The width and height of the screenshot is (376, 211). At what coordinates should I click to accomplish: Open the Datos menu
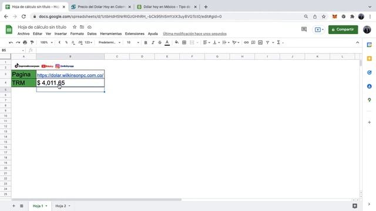[92, 34]
